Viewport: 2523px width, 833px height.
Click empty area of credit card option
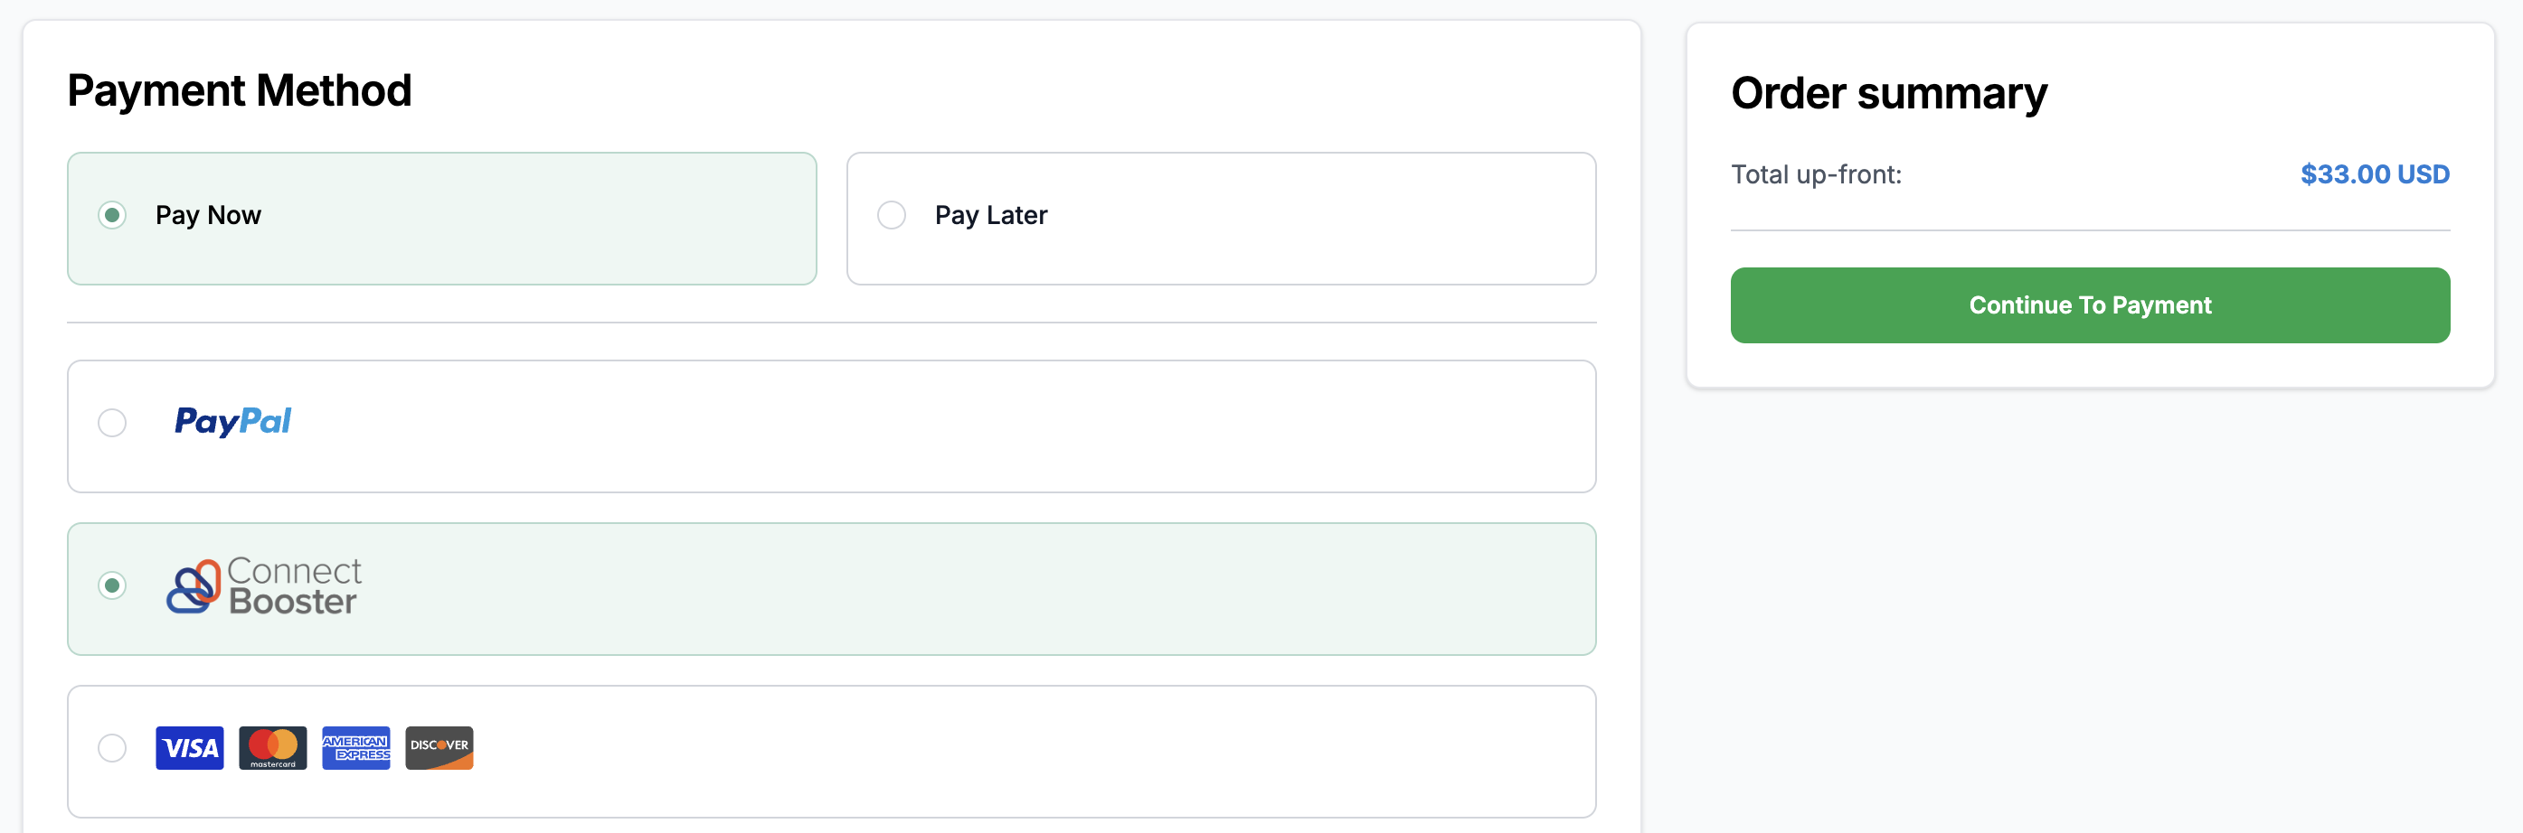[1028, 752]
